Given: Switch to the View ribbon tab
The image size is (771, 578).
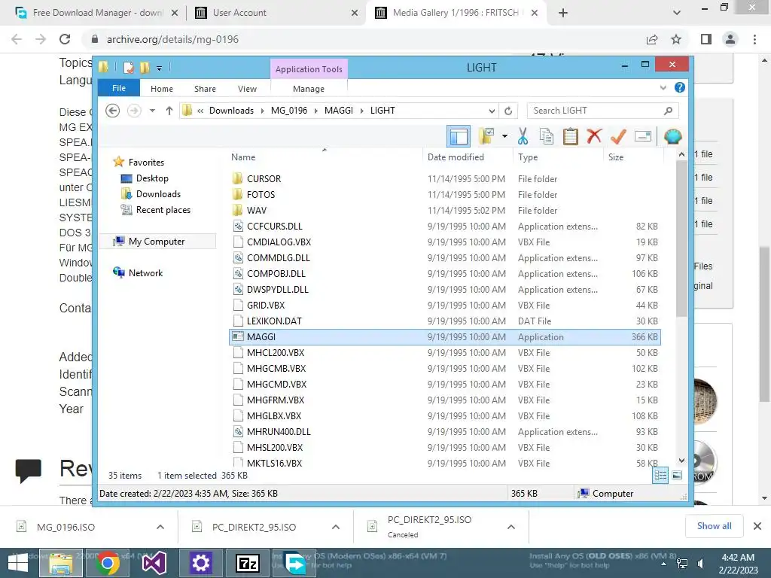Looking at the screenshot, I should click(x=247, y=89).
